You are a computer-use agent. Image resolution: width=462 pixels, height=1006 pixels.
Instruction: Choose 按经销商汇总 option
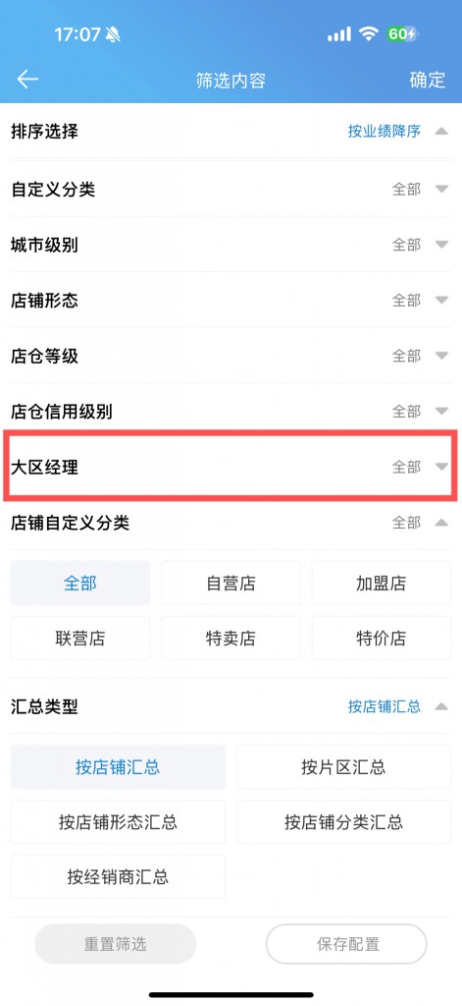point(118,877)
